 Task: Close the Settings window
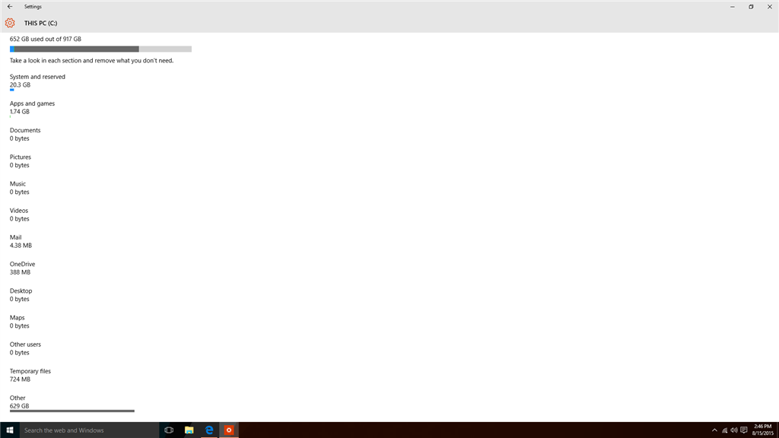click(x=770, y=7)
